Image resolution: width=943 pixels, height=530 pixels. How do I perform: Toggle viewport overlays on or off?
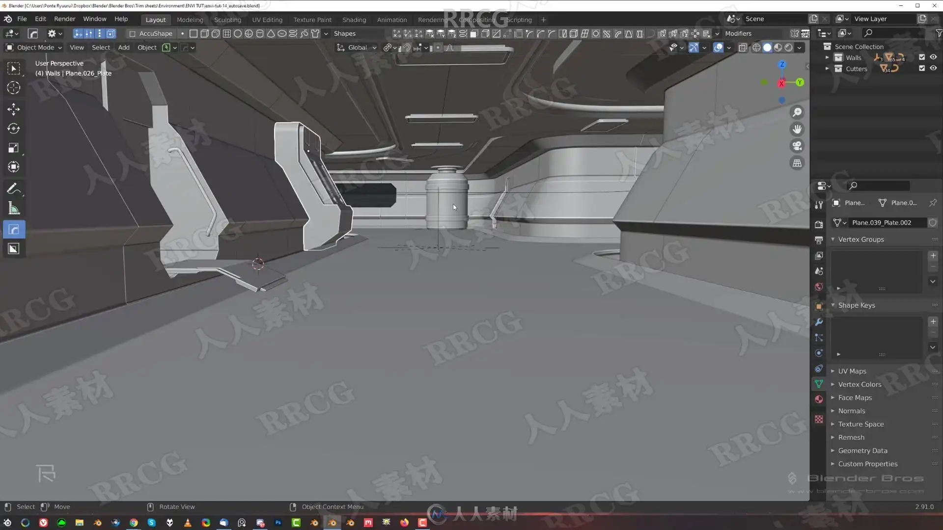click(718, 48)
